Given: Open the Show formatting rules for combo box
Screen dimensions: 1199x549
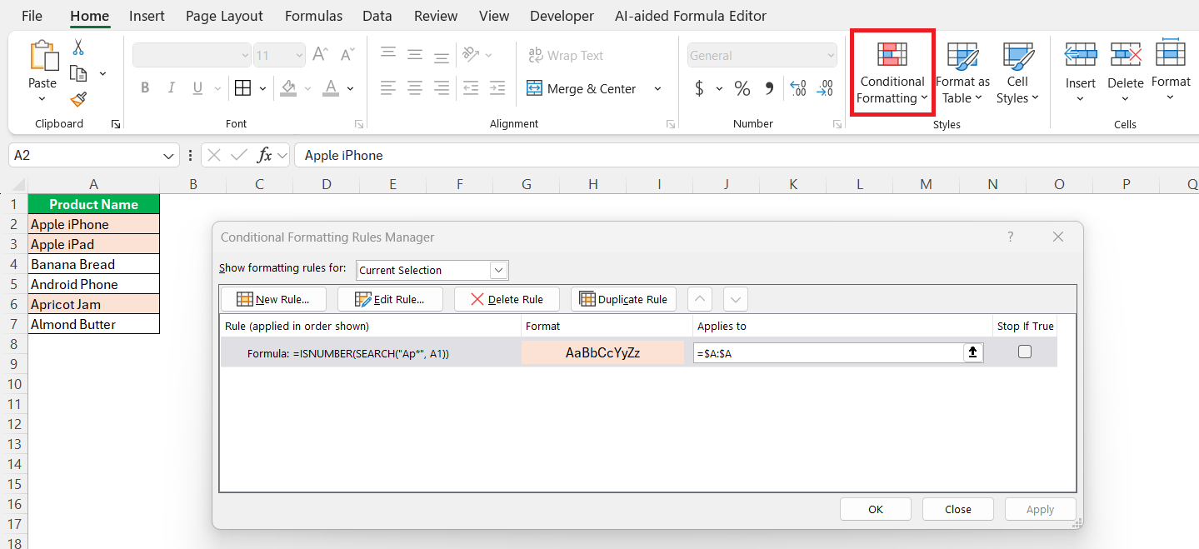Looking at the screenshot, I should click(432, 270).
